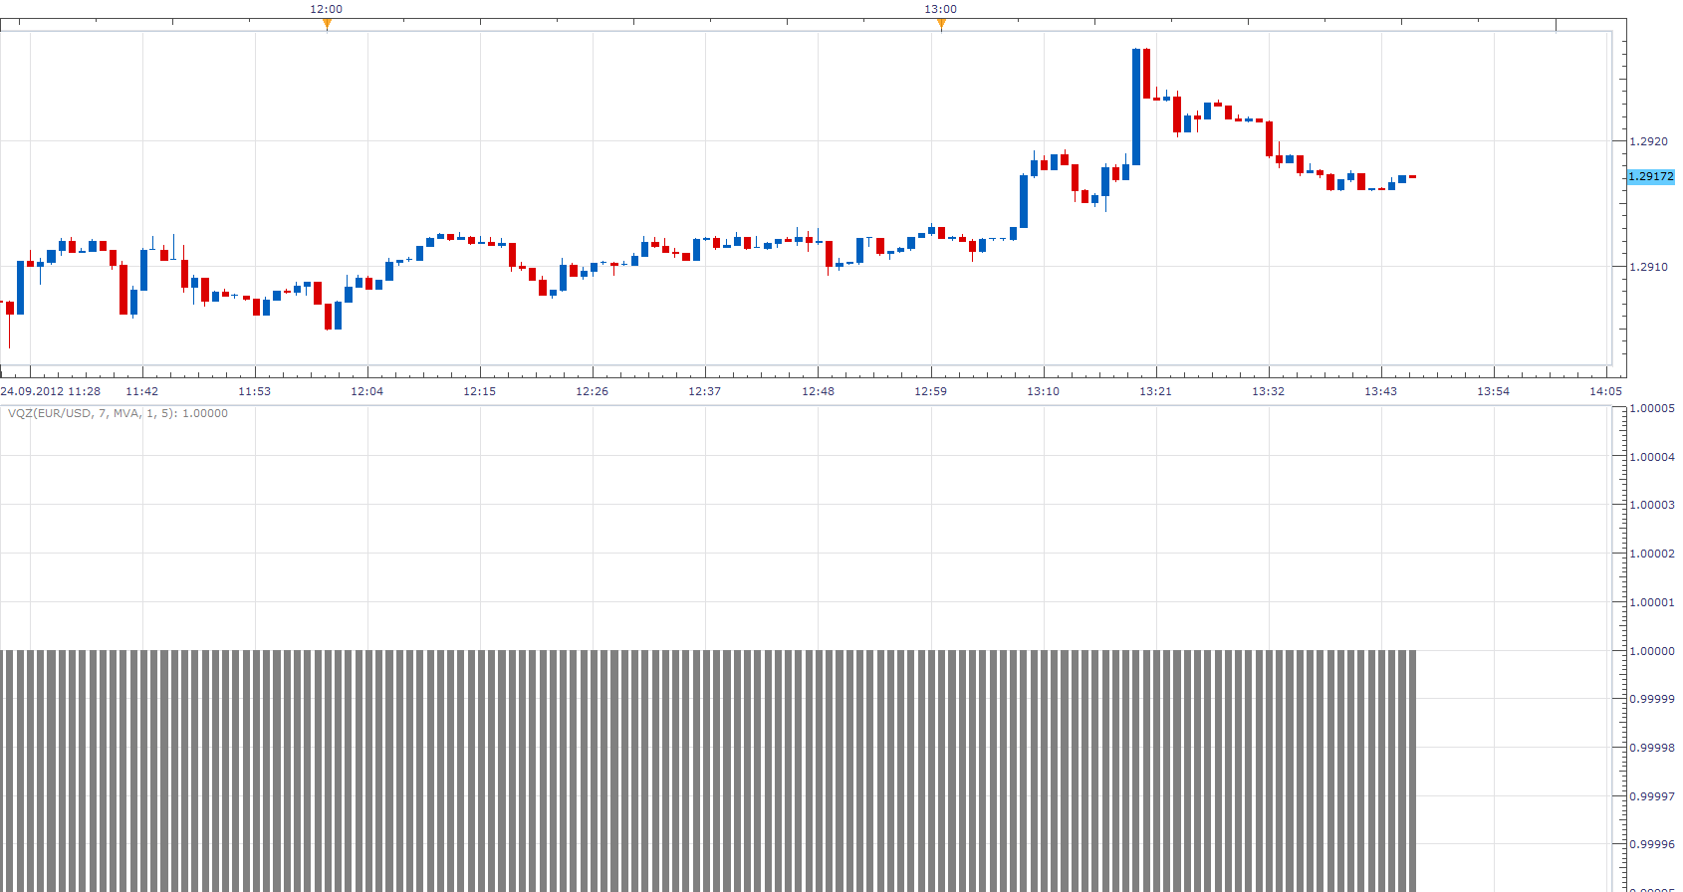Click the 13:32 time axis label
The image size is (1683, 892).
click(1269, 391)
